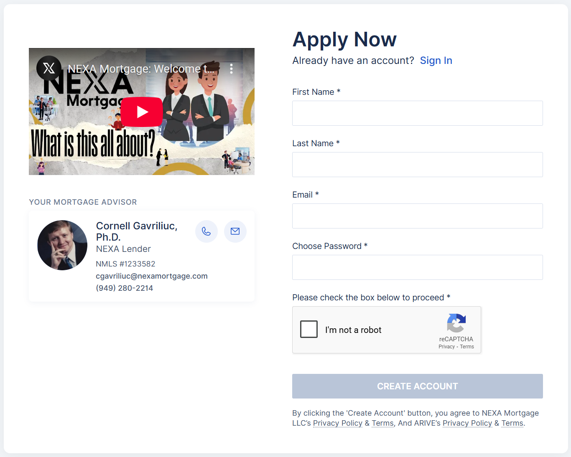Viewport: 571px width, 457px height.
Task: Play the NEXA Mortgage welcome video
Action: click(x=142, y=112)
